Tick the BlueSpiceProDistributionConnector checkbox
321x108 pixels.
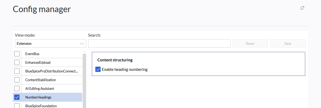(x=17, y=71)
